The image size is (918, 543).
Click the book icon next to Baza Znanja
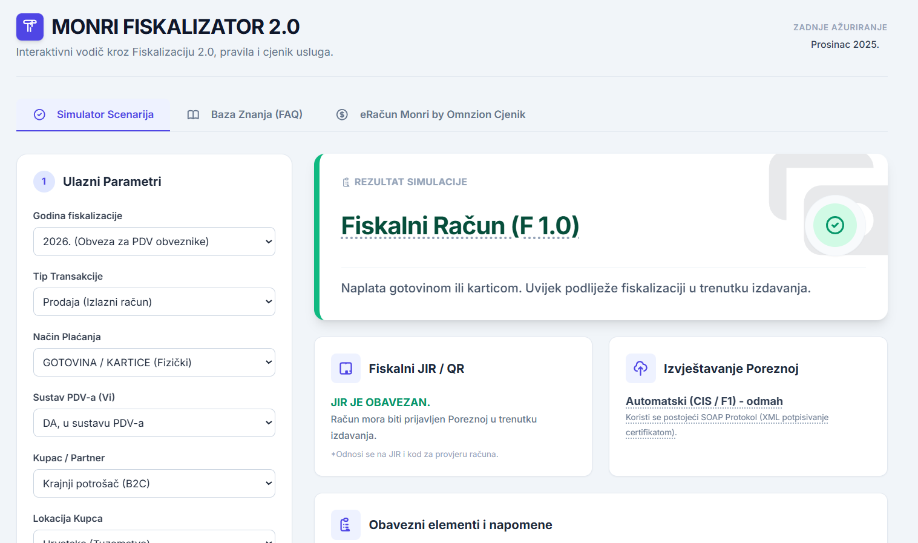pyautogui.click(x=193, y=114)
